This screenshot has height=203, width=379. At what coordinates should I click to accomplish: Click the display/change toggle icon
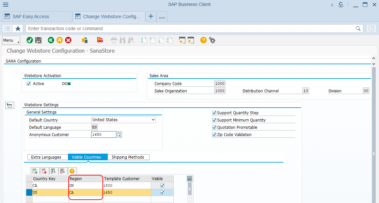pos(85,40)
